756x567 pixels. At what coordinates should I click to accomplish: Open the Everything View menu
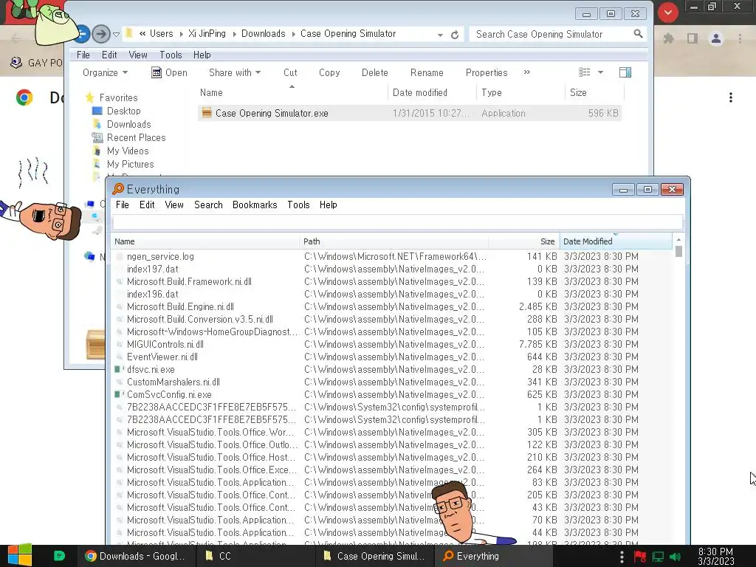coord(174,205)
